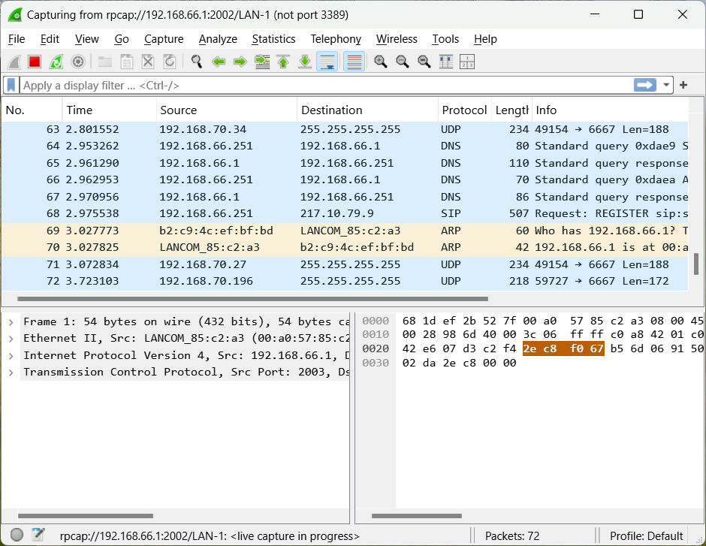Stop the running packet capture
706x546 pixels.
pyautogui.click(x=35, y=62)
